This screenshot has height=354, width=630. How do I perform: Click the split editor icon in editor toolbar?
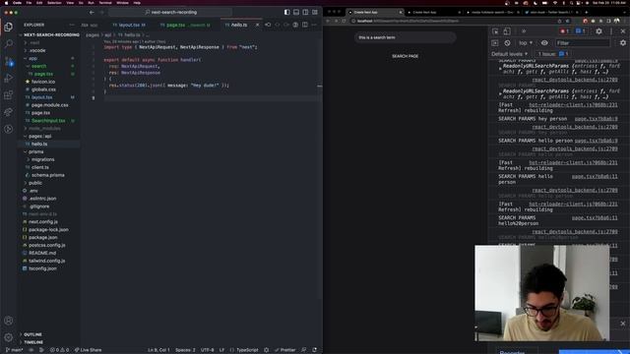305,25
